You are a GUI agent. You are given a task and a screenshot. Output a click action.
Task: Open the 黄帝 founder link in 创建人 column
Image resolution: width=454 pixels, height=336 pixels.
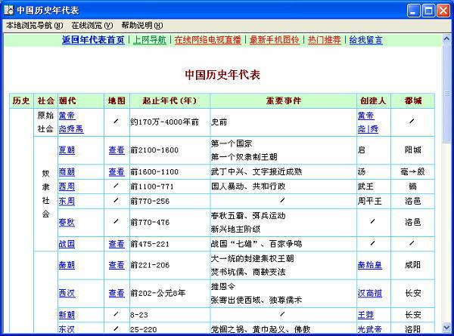pyautogui.click(x=366, y=116)
